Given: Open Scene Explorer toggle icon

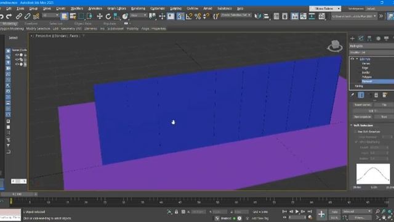Looking at the screenshot, I should pyautogui.click(x=276, y=17).
